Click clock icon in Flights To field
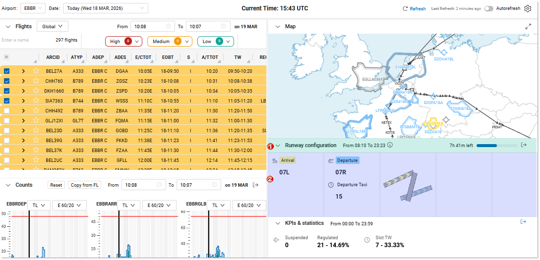 click(x=224, y=26)
